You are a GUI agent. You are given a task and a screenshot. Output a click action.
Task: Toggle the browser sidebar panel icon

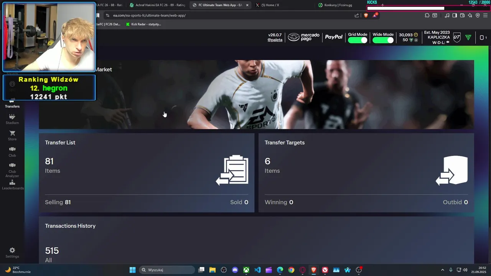455,15
